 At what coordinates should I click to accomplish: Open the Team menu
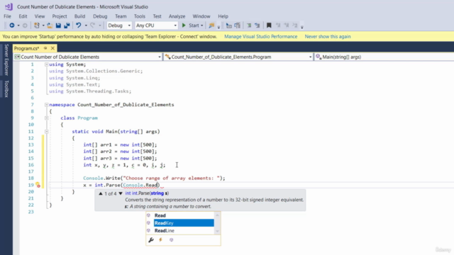(x=121, y=16)
